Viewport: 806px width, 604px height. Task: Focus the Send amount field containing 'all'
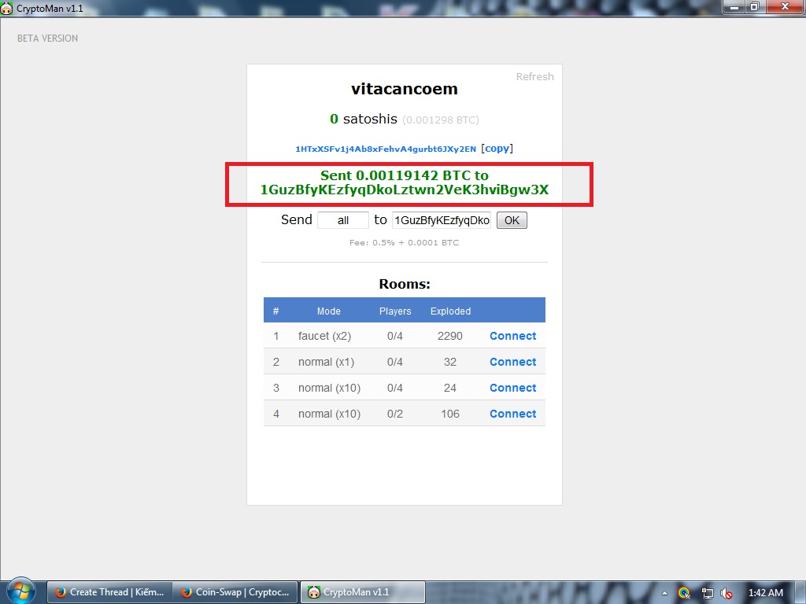(343, 220)
